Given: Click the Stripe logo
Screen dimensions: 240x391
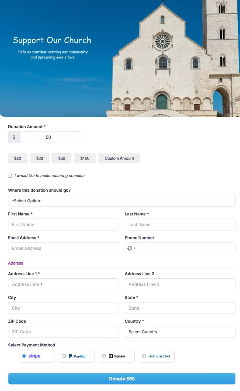Looking at the screenshot, I should 34,356.
